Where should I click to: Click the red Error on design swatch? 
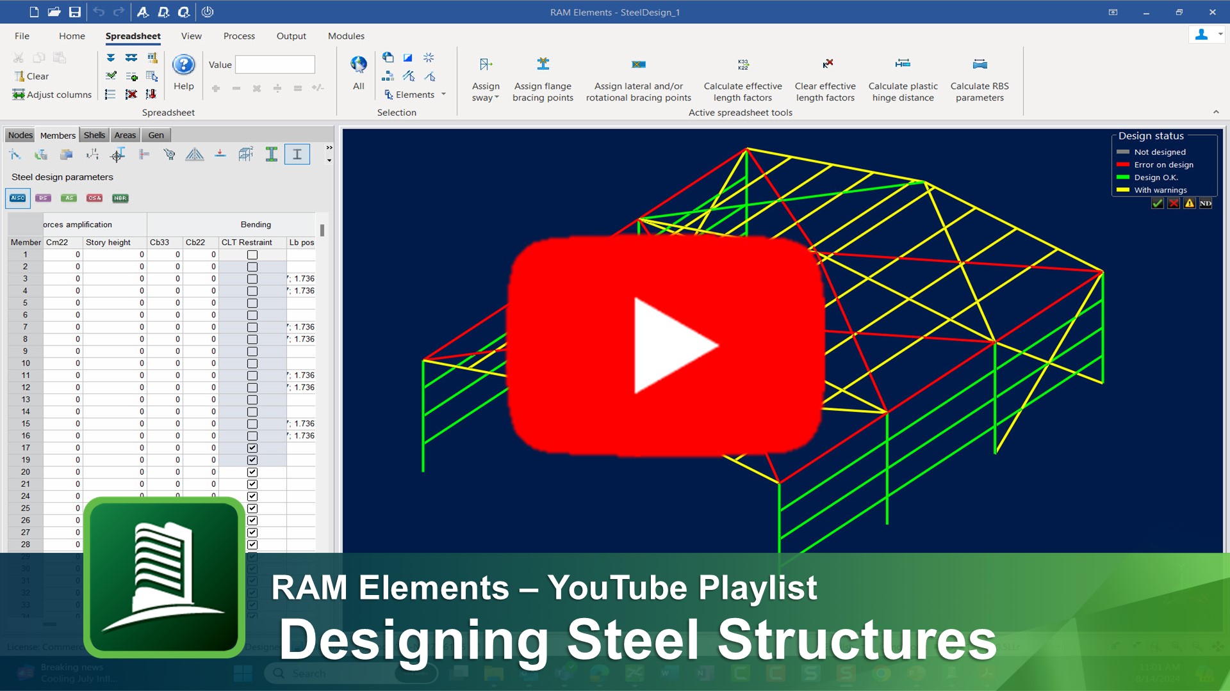coord(1122,164)
